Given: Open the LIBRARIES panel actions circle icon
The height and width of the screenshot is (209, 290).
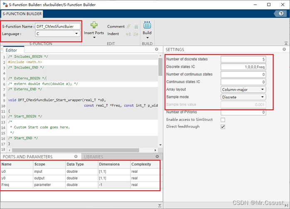Looking at the screenshot, I should coord(157,157).
